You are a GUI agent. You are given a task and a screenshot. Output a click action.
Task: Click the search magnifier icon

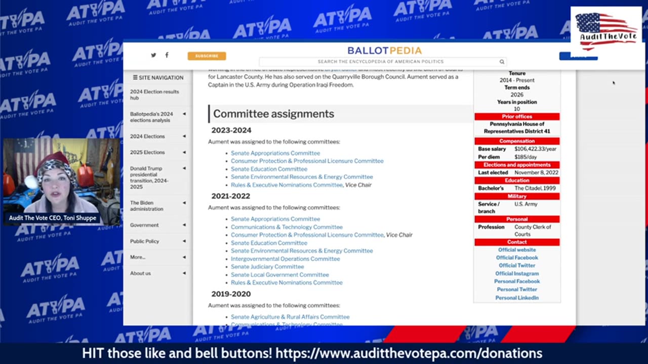(x=502, y=62)
